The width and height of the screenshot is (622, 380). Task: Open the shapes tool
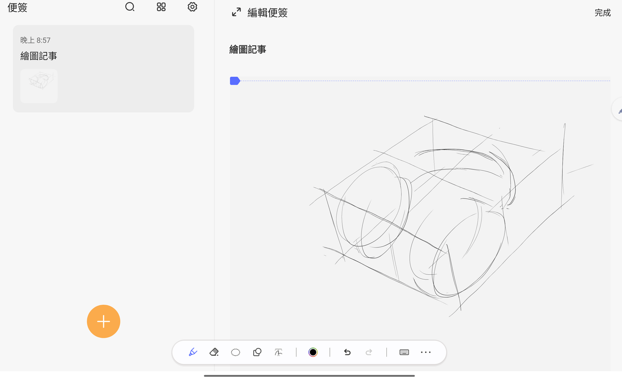coord(257,352)
